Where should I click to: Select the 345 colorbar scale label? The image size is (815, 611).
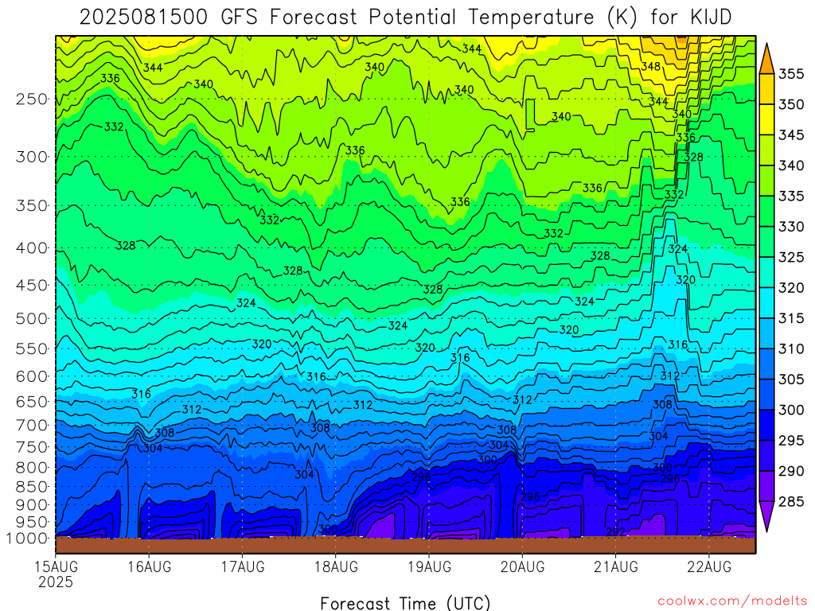point(791,135)
